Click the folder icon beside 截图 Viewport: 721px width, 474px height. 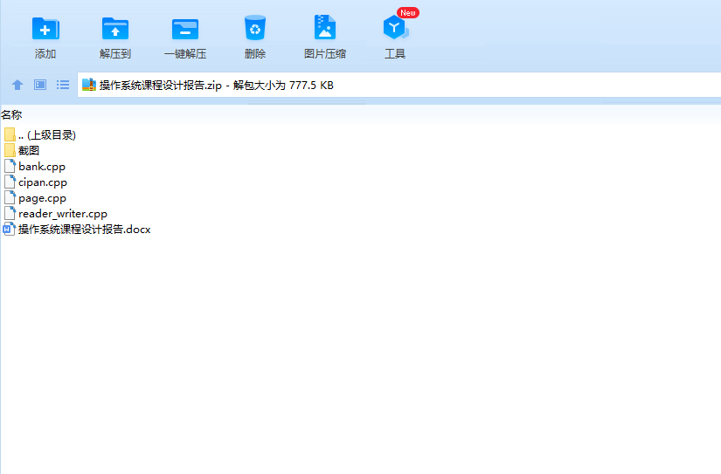point(10,151)
